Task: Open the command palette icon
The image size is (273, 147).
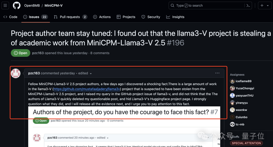Action: point(248,6)
